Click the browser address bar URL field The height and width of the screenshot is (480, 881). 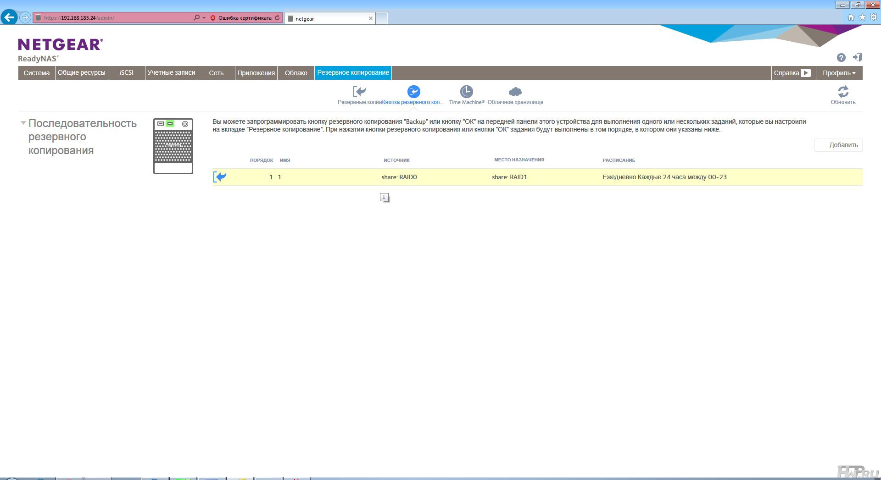[x=115, y=18]
